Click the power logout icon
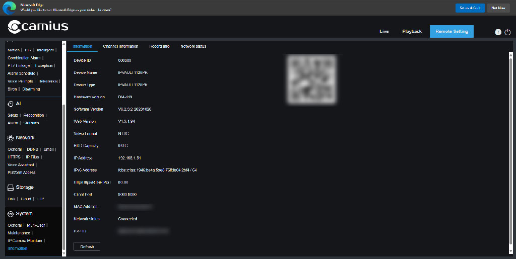This screenshot has width=516, height=259. [507, 32]
